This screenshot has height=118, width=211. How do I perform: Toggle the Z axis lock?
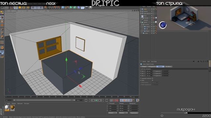[x=41, y=7]
